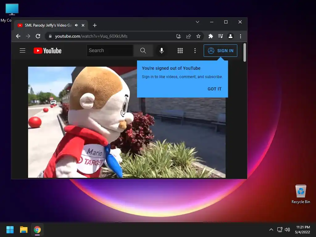The height and width of the screenshot is (237, 316).
Task: Maximize the Chrome window
Action: click(x=226, y=22)
